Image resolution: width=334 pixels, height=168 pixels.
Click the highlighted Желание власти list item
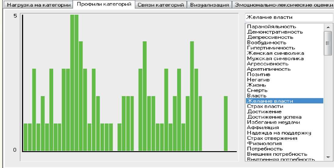pos(284,101)
